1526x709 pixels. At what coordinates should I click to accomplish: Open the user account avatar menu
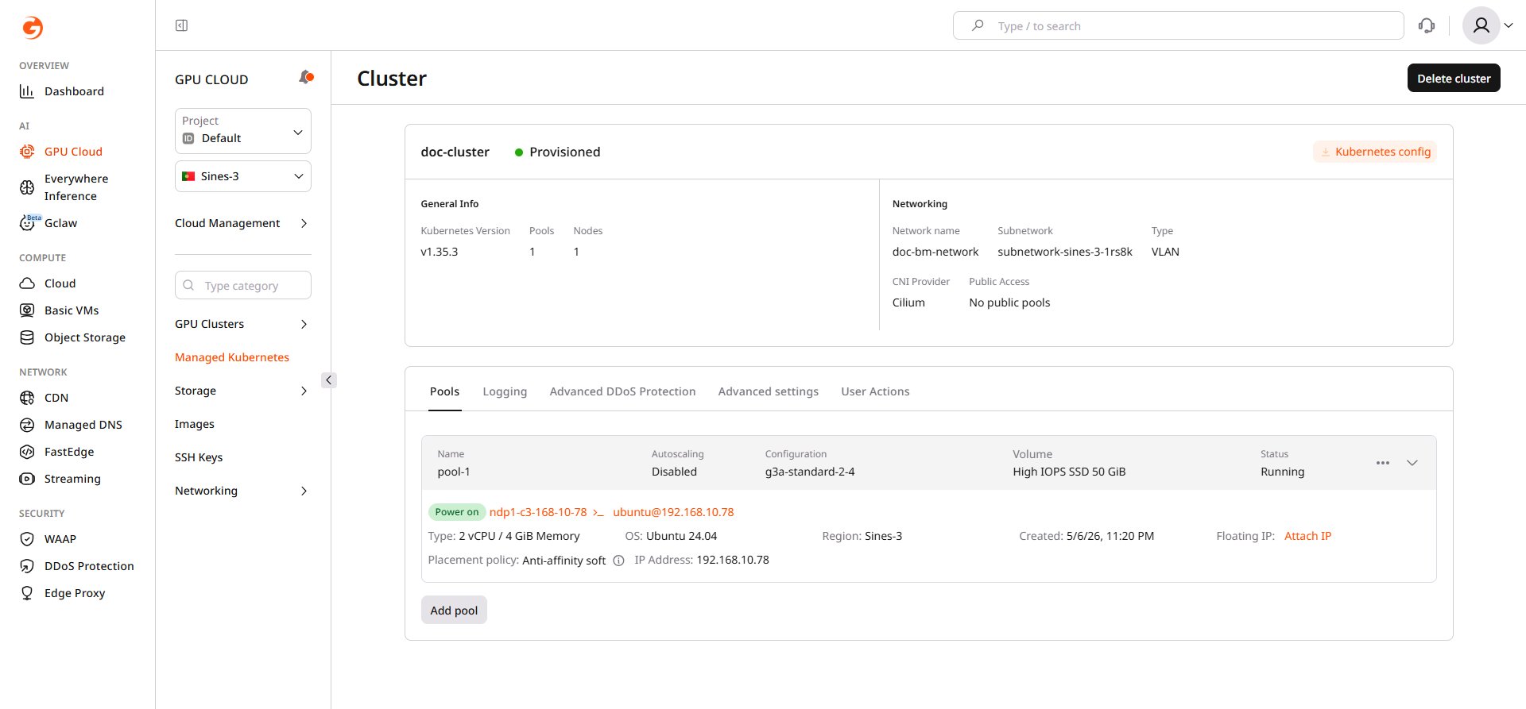pyautogui.click(x=1481, y=26)
